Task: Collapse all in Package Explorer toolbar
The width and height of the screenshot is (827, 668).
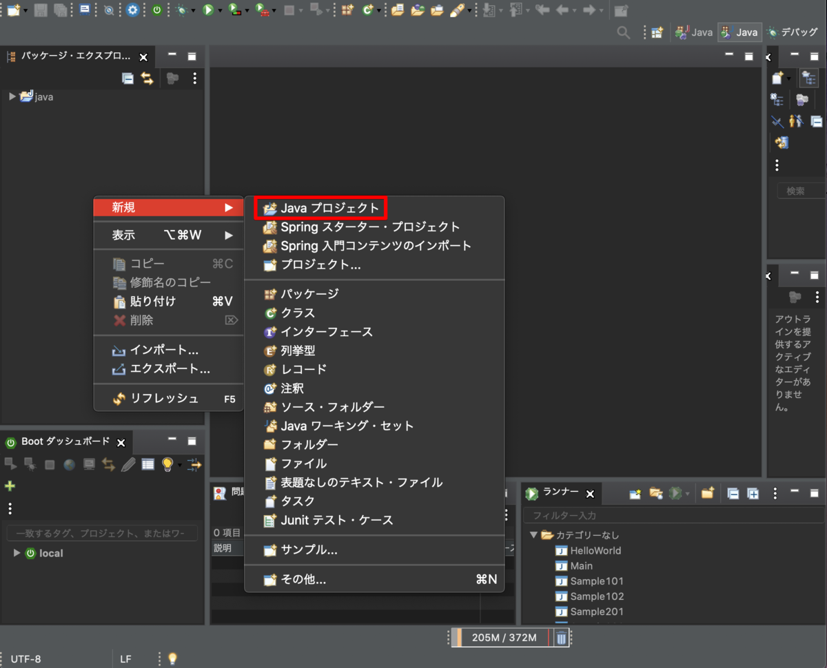Action: click(127, 79)
